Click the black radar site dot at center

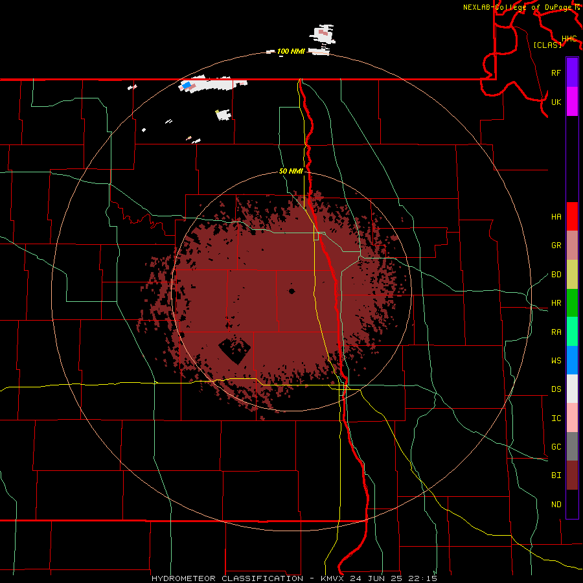(291, 291)
